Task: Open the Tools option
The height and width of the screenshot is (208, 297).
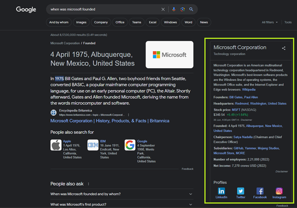Action: click(288, 22)
